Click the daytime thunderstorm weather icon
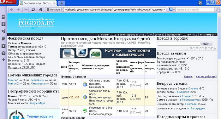 click(85, 97)
